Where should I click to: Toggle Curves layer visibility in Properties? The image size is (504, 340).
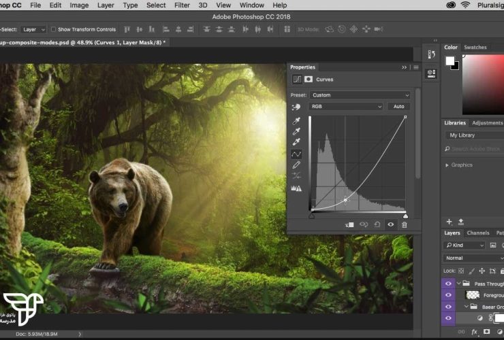390,225
